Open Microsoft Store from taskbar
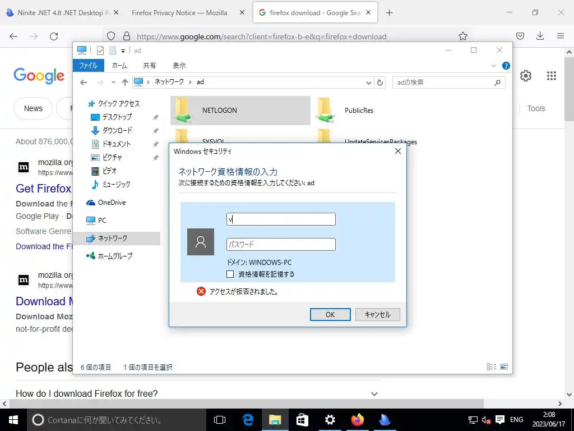Image resolution: width=574 pixels, height=431 pixels. coord(302,420)
